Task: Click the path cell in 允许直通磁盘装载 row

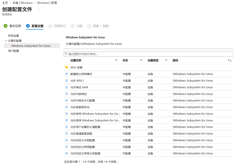Action: (193, 134)
